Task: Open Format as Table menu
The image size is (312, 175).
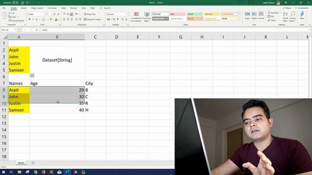Action: 147,17
